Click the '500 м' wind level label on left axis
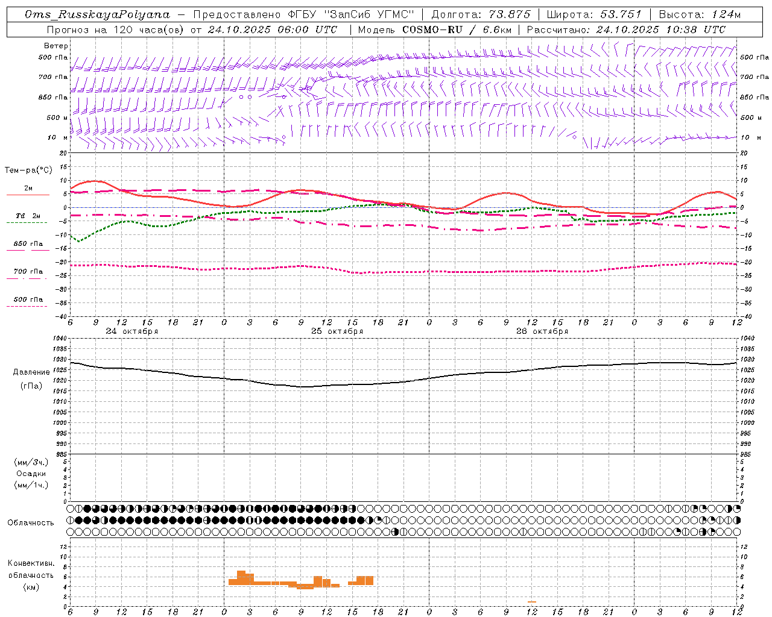The width and height of the screenshot is (772, 617). click(58, 117)
